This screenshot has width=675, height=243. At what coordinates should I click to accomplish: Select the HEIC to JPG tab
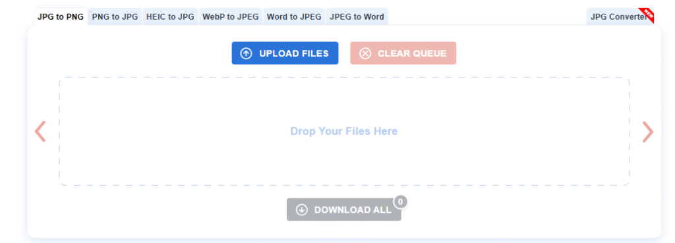click(171, 17)
